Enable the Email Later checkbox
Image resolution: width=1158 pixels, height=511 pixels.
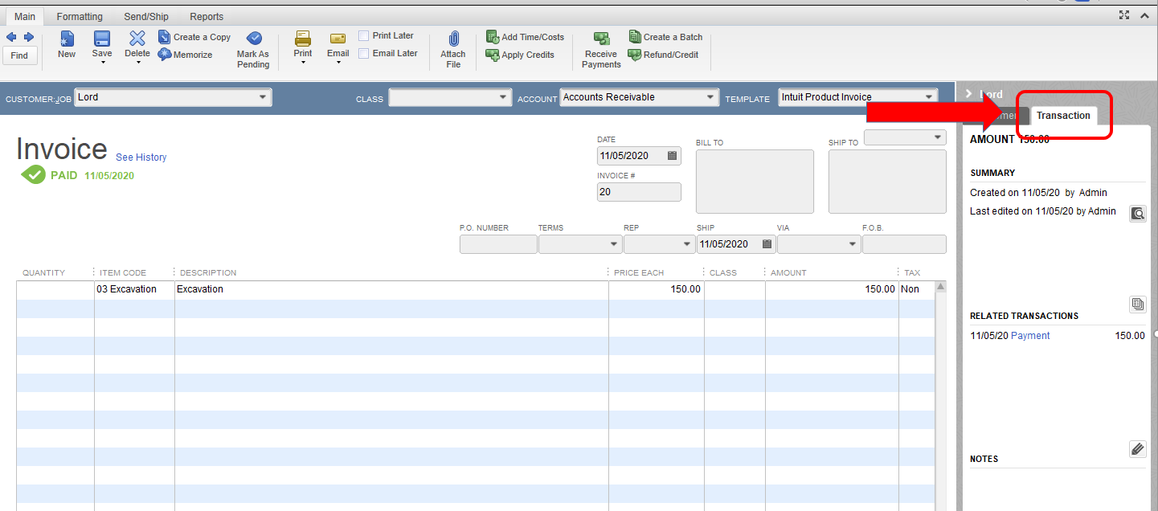tap(364, 54)
